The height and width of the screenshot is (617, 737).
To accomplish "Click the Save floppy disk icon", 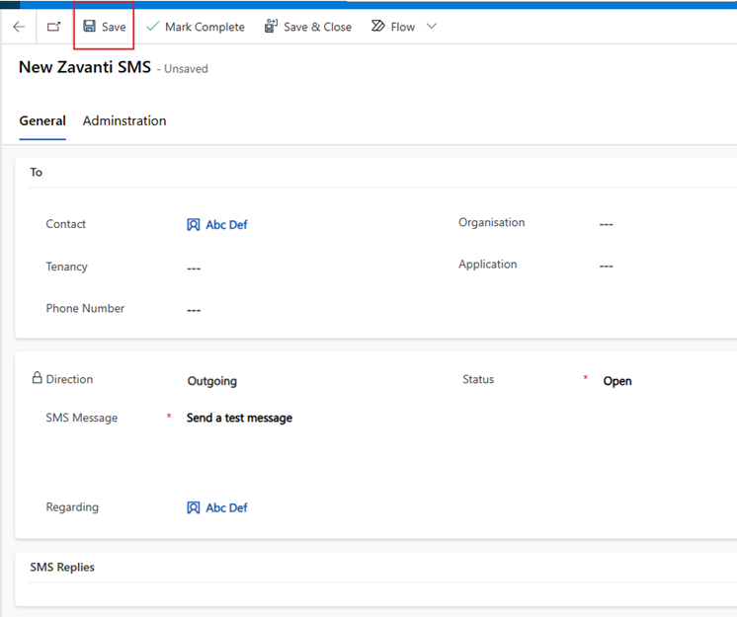I will coord(89,26).
